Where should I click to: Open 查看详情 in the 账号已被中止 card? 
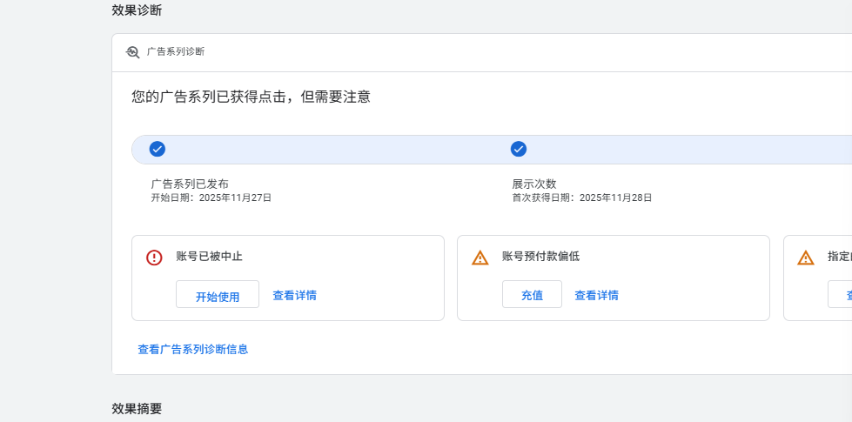click(x=294, y=295)
